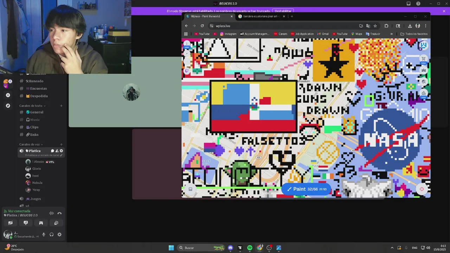Screen dimensions: 450x253
Task: Open the Discord inbox icon
Action: [409, 4]
